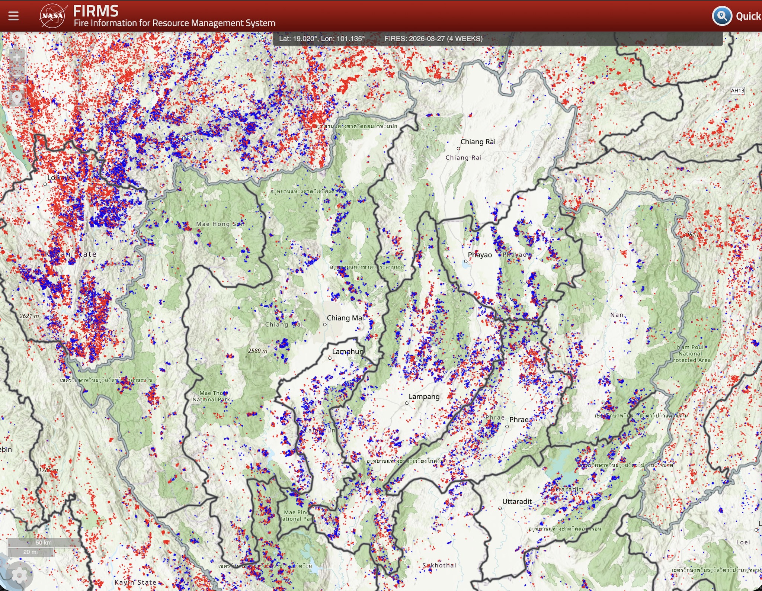The width and height of the screenshot is (762, 591).
Task: Open the gear settings button
Action: pos(19,576)
